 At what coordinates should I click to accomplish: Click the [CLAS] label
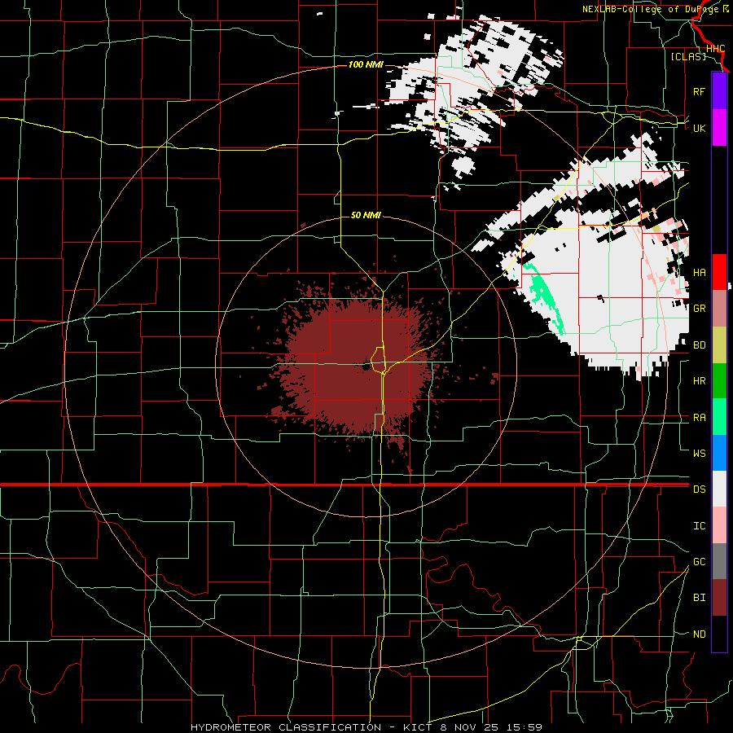tap(688, 56)
